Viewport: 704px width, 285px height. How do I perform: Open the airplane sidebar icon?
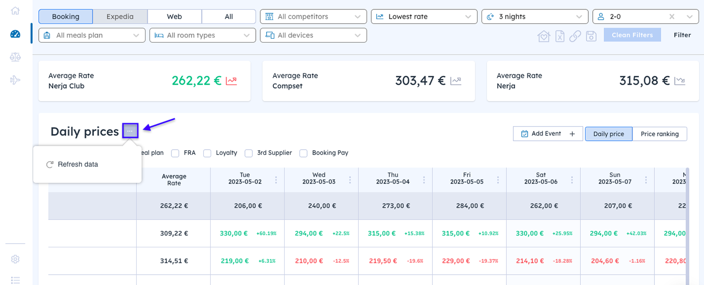point(15,80)
